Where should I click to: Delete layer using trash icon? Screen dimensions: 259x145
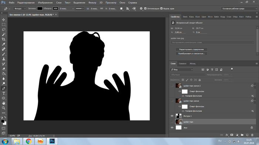pyautogui.click(x=252, y=135)
